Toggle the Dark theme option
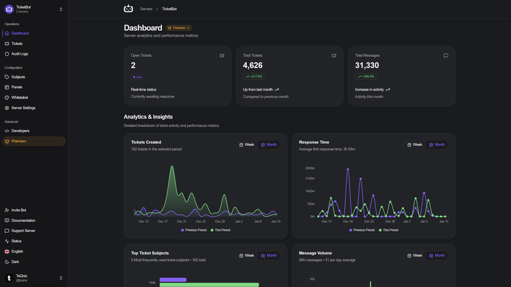 [x=15, y=262]
